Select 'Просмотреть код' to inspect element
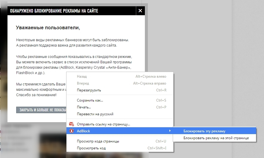The width and height of the screenshot is (264, 158). point(91,148)
